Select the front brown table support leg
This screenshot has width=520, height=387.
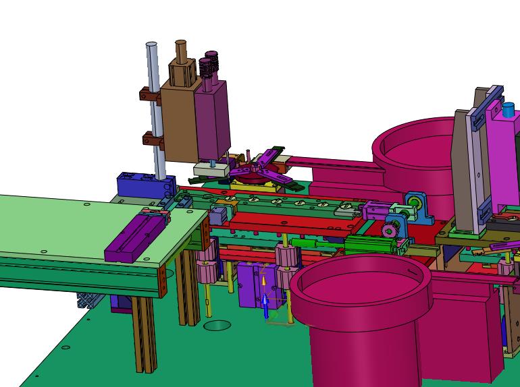(145, 334)
